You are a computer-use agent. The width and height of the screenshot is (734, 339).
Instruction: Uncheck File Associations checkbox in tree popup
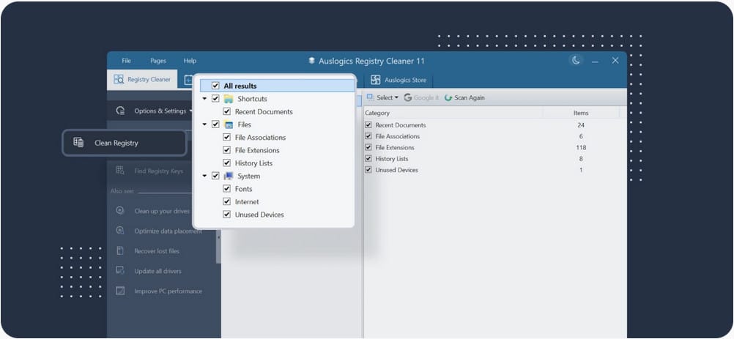[226, 138]
